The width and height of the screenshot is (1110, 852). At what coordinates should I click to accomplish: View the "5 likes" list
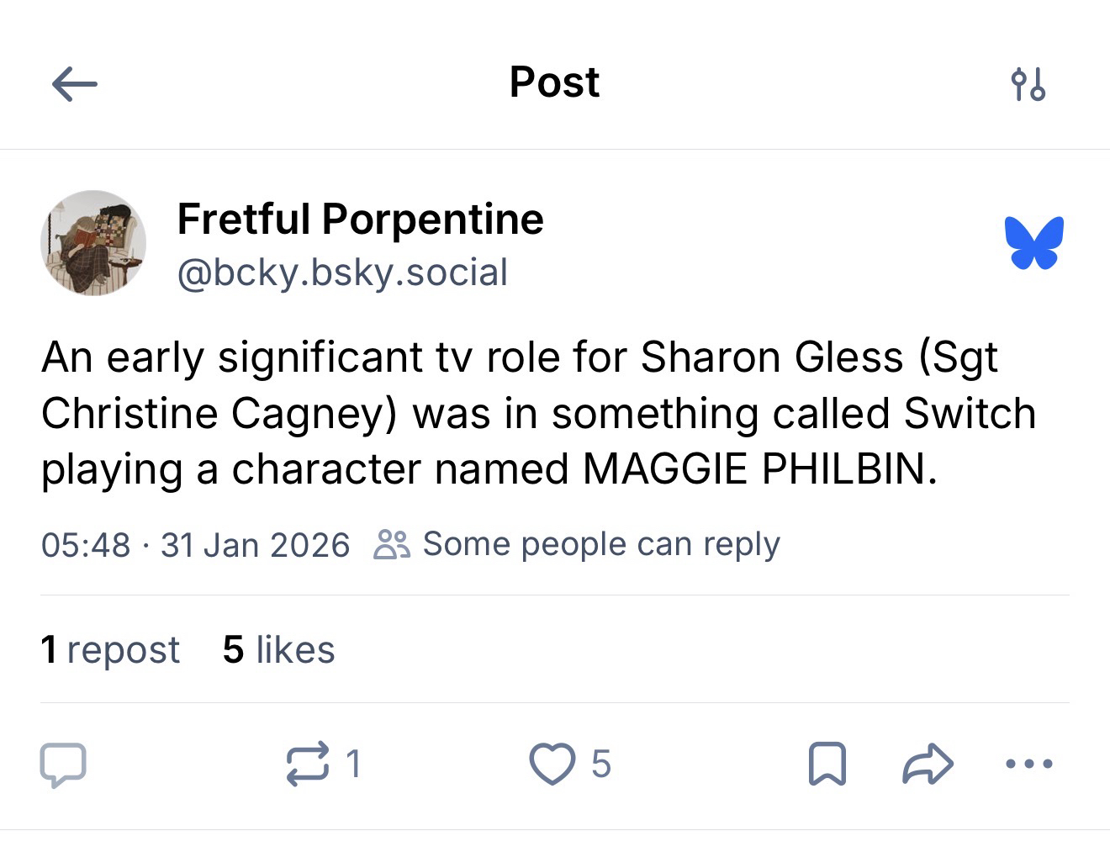(278, 649)
